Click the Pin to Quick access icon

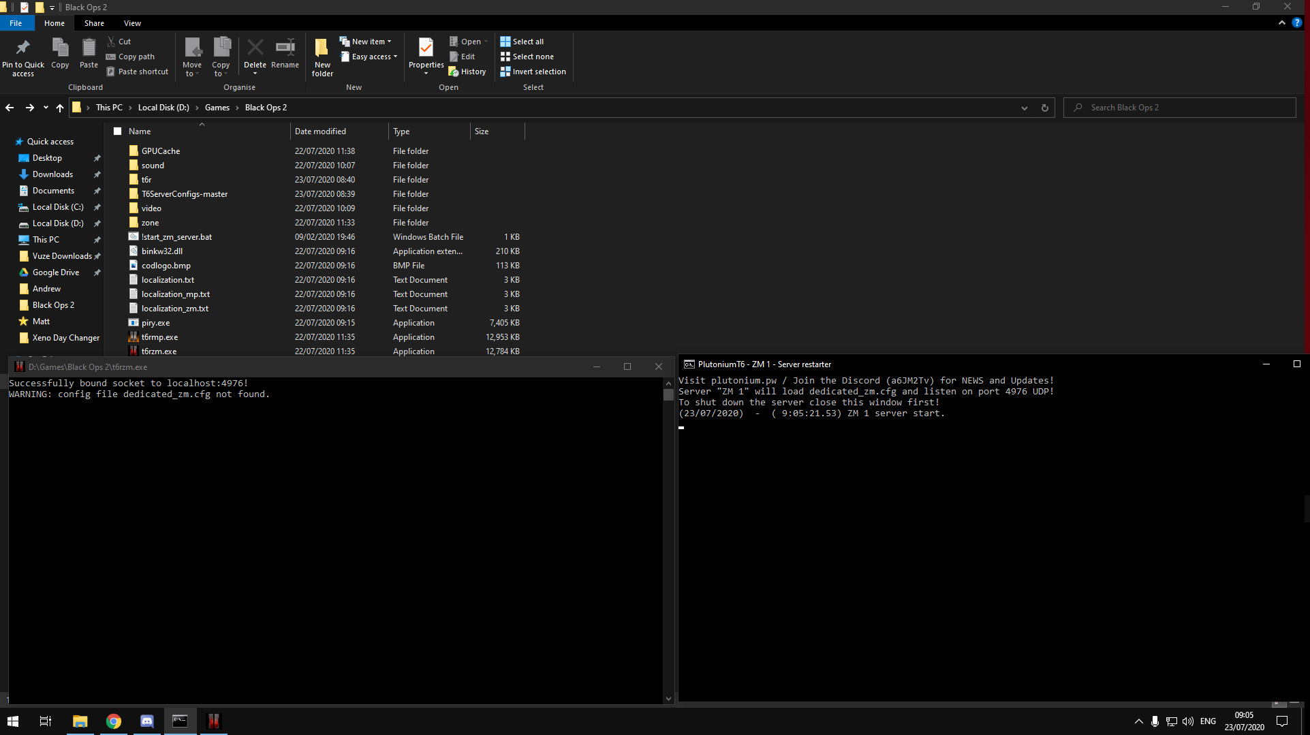(22, 48)
